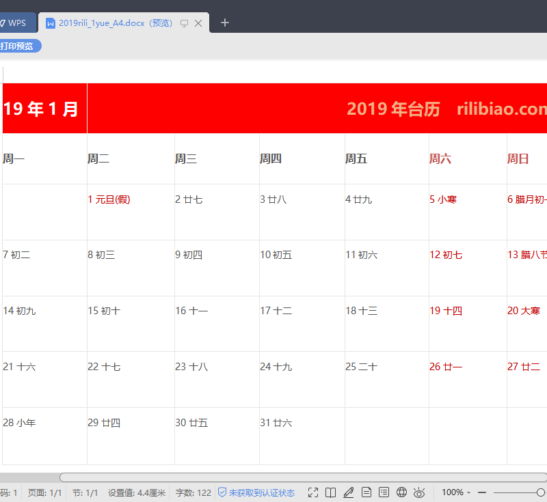Click the 9 初四 cell
The width and height of the screenshot is (547, 502).
(x=217, y=268)
